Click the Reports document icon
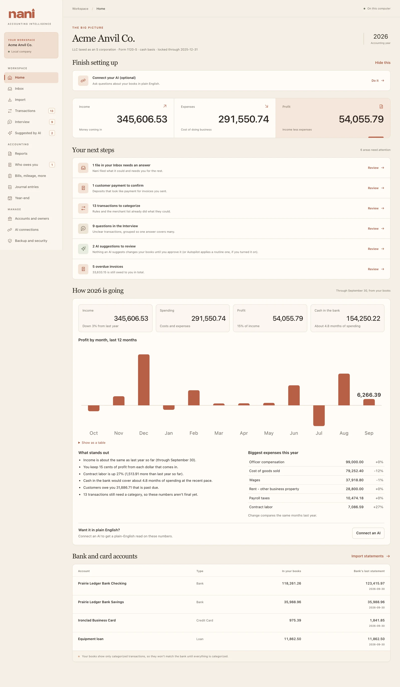The image size is (400, 687). pos(10,154)
